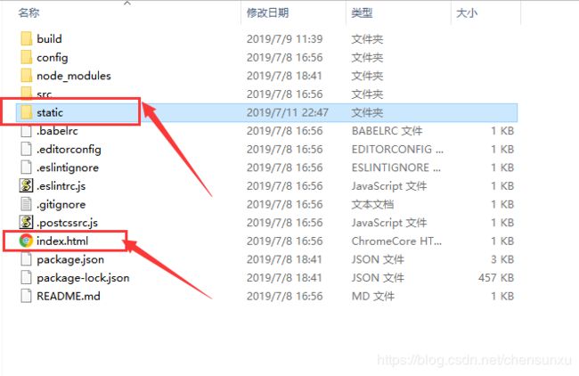This screenshot has width=579, height=376.
Task: Select the .babelrc file name
Action: (x=57, y=131)
